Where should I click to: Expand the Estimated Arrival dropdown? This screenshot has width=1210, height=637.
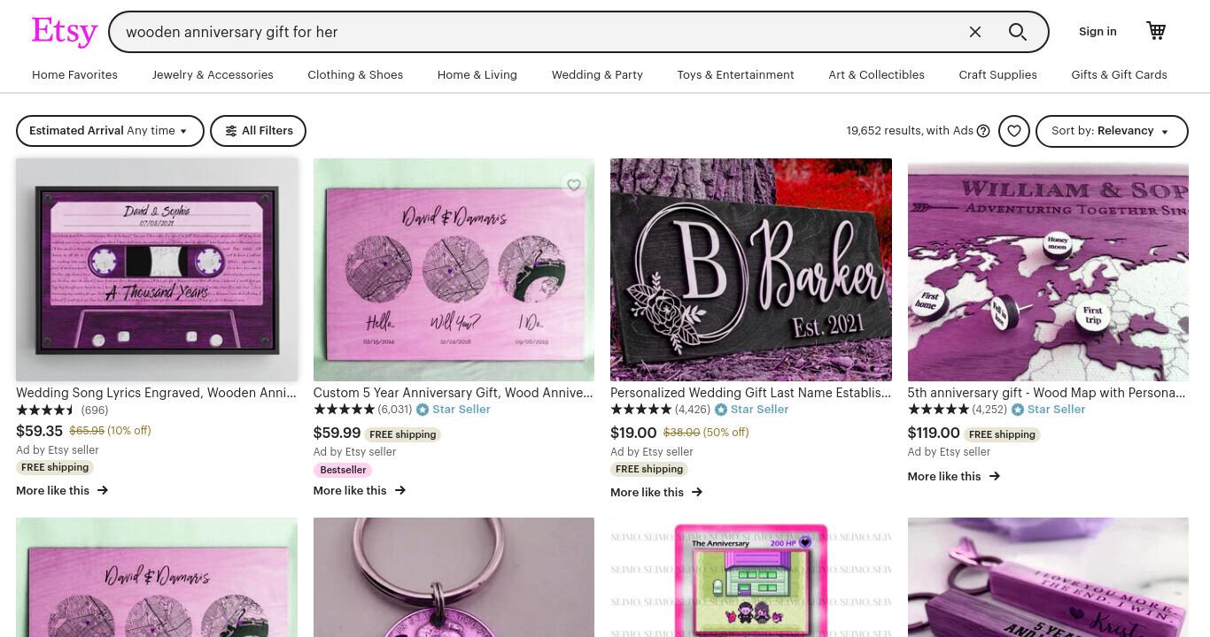(110, 131)
